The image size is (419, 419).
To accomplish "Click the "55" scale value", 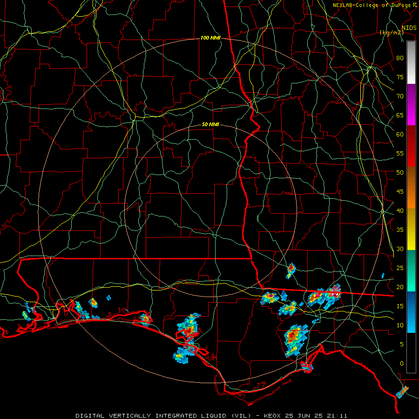I will tap(400, 153).
